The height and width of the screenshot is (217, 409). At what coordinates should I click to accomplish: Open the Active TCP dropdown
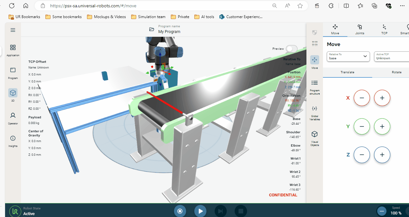(x=392, y=56)
